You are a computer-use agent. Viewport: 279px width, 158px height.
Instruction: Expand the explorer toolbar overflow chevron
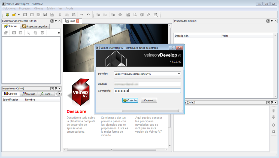[59, 33]
